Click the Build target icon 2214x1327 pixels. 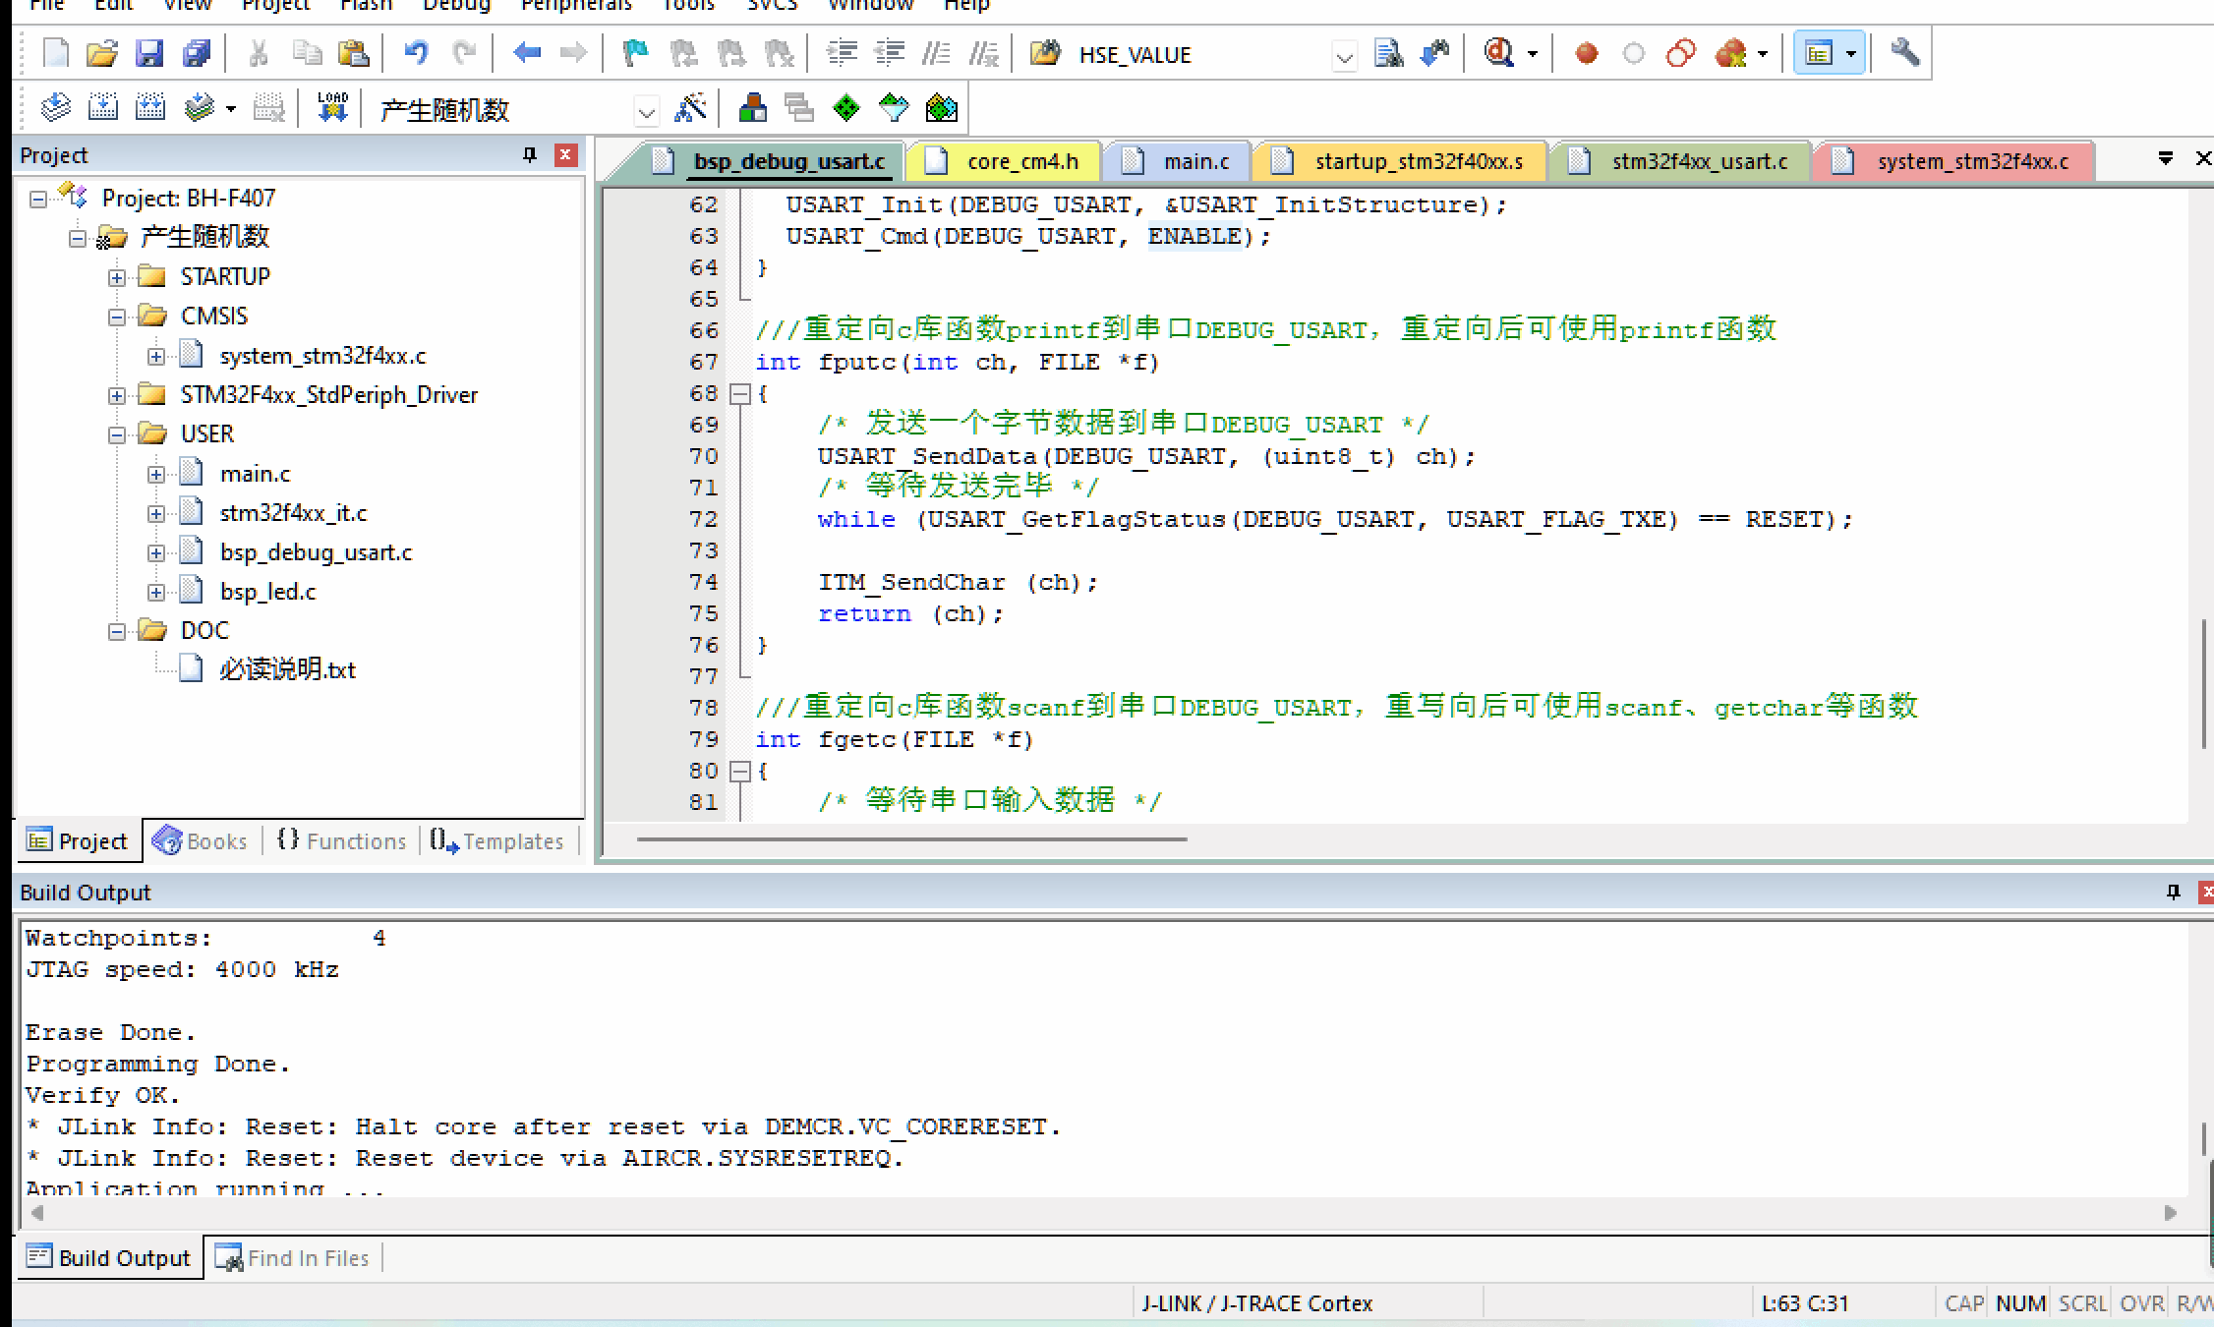[103, 107]
